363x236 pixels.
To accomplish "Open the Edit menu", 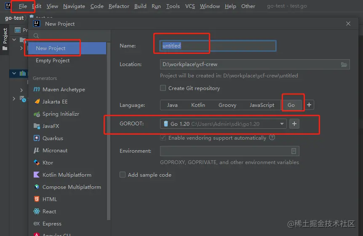I will click(37, 6).
